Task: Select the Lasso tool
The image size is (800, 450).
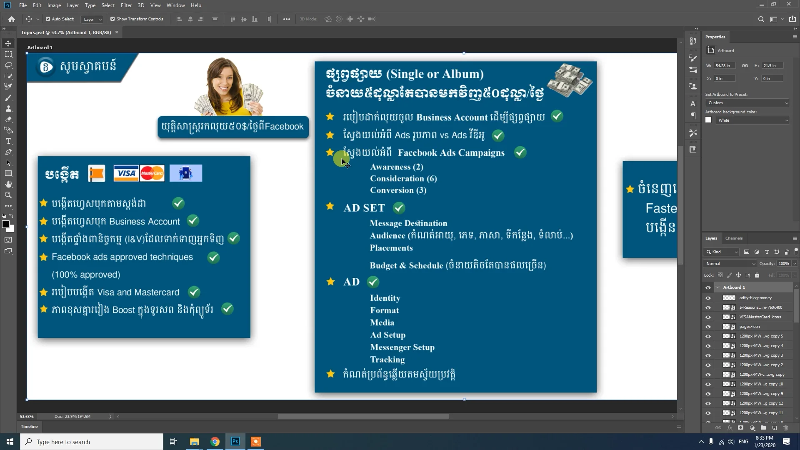Action: 8,65
